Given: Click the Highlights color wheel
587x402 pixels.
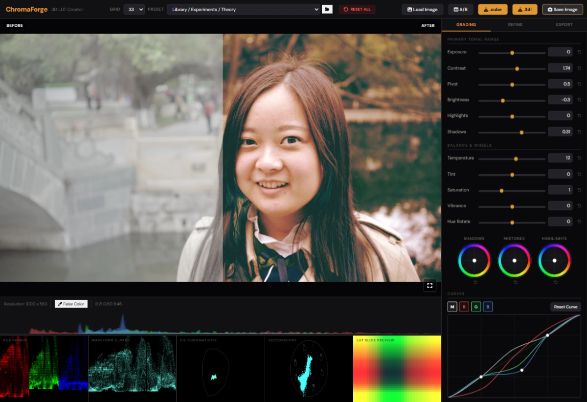Looking at the screenshot, I should (x=554, y=261).
